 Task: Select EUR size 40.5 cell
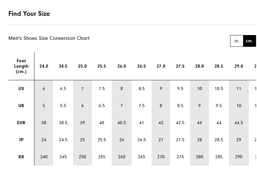click(122, 123)
